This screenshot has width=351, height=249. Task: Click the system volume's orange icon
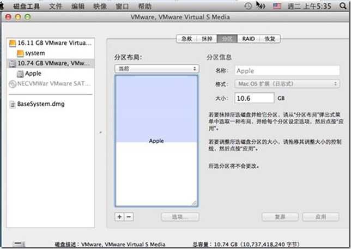20,53
